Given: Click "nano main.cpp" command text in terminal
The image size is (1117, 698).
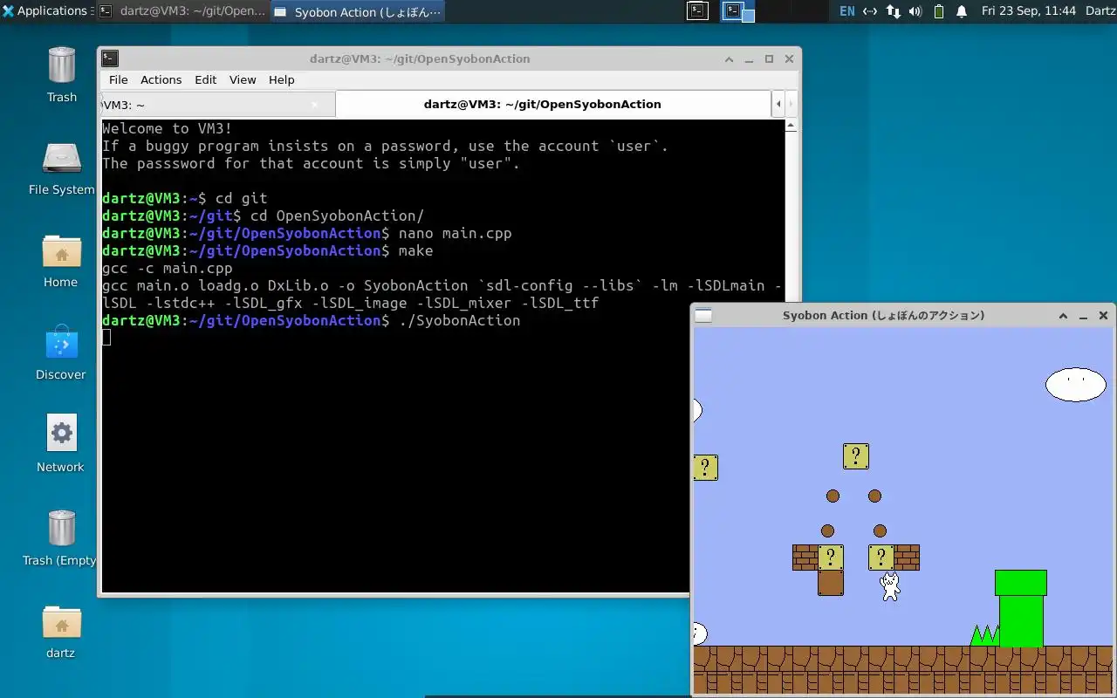Looking at the screenshot, I should click(x=455, y=233).
